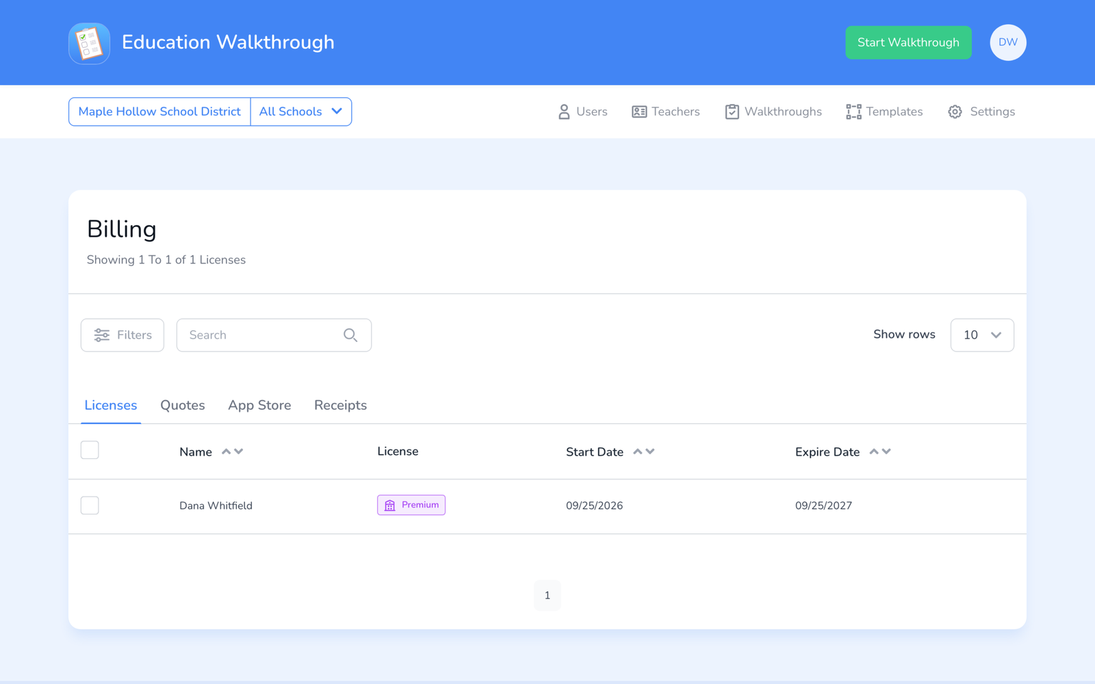Check the Dana Whitfield row checkbox

click(x=90, y=505)
